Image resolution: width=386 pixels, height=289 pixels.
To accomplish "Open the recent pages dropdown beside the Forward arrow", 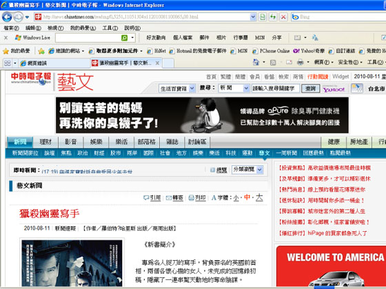I will coord(27,17).
